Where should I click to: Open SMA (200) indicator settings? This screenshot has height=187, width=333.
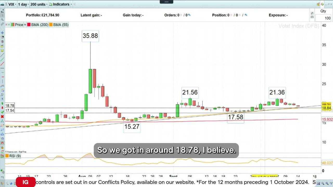click(40, 25)
